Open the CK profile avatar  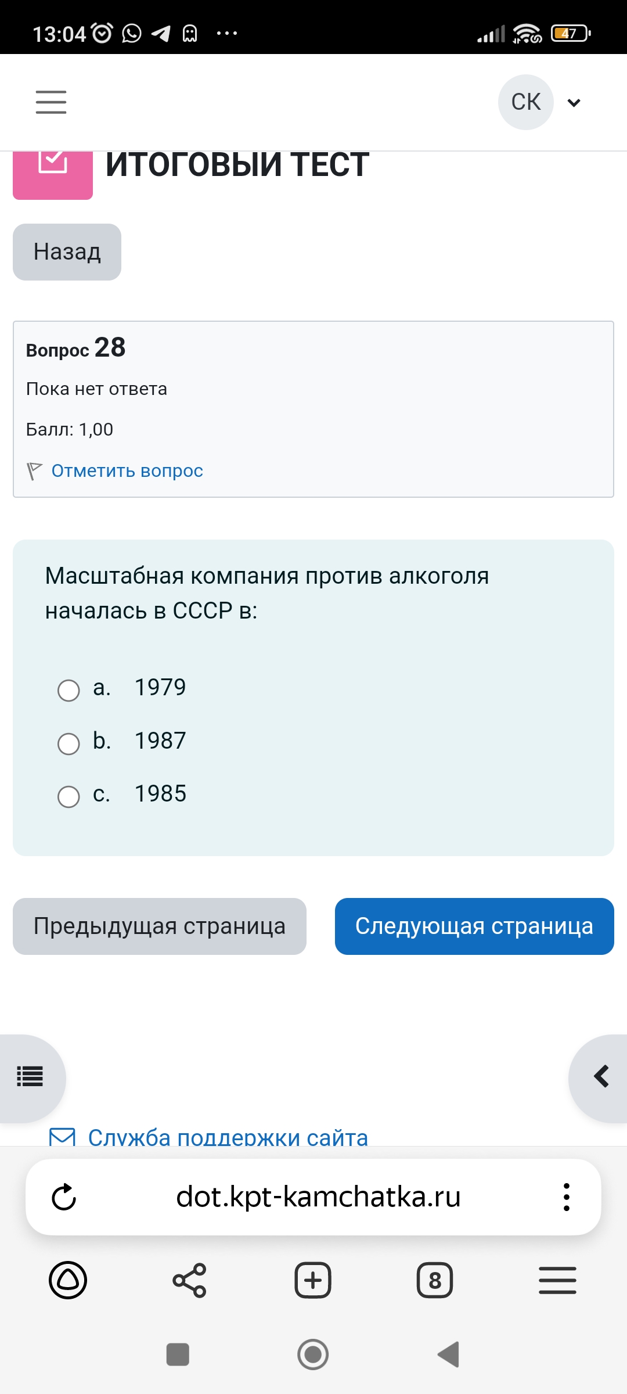tap(526, 102)
